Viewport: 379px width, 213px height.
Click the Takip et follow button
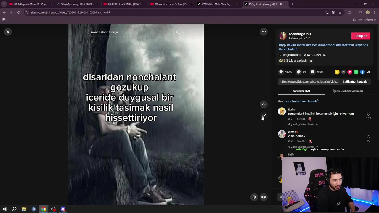361,36
